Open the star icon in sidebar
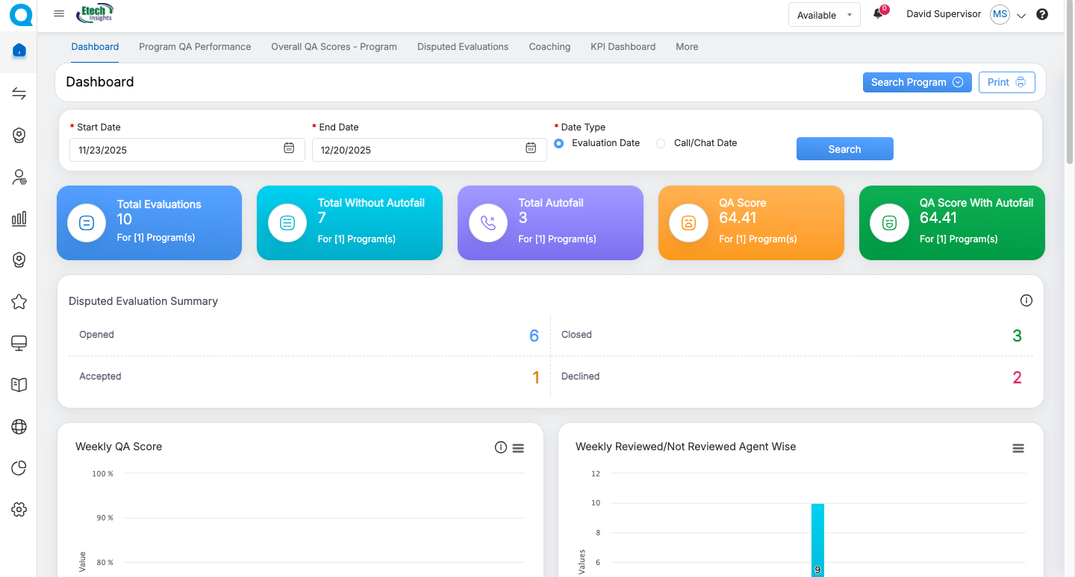This screenshot has height=577, width=1075. (19, 301)
